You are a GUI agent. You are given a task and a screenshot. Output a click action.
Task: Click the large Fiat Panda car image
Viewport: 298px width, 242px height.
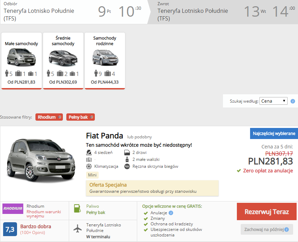[x=41, y=160]
